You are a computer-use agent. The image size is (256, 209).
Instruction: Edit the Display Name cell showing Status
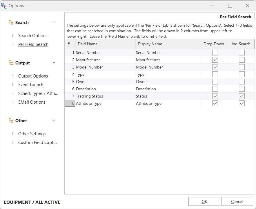[x=168, y=96]
